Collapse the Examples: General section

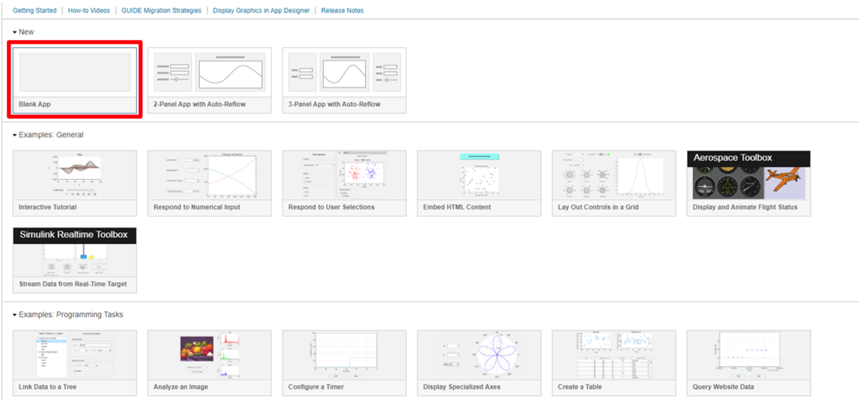[x=15, y=135]
